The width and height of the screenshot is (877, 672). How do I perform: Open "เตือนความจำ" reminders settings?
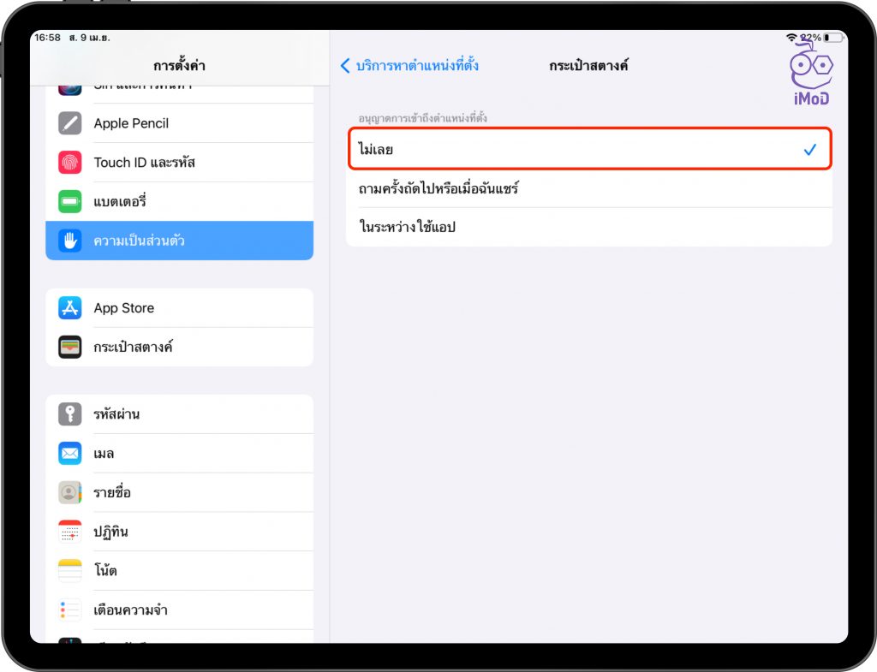point(179,610)
